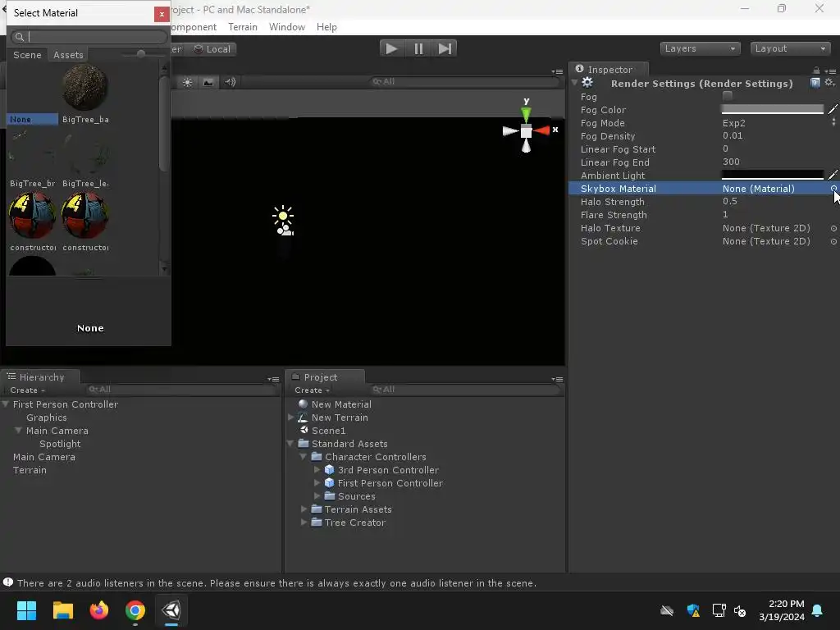Screen dimensions: 840x630
Task: Focus the Project panel search field
Action: 465,390
